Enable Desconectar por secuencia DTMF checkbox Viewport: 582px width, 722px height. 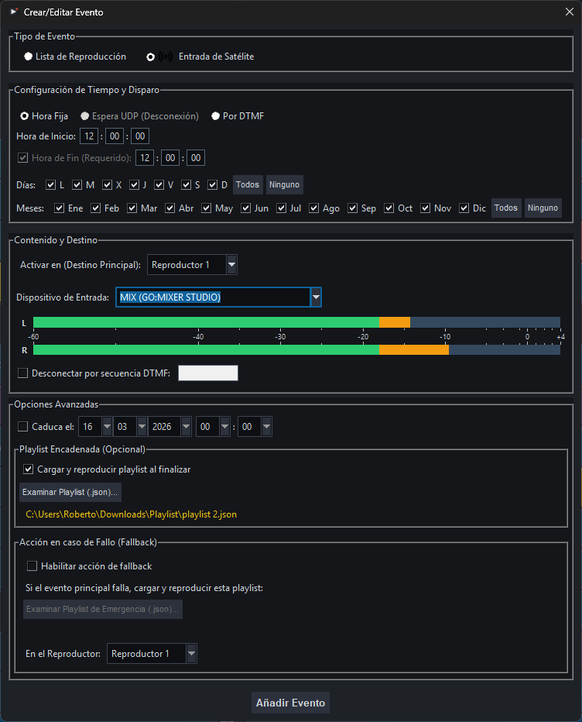(x=22, y=373)
